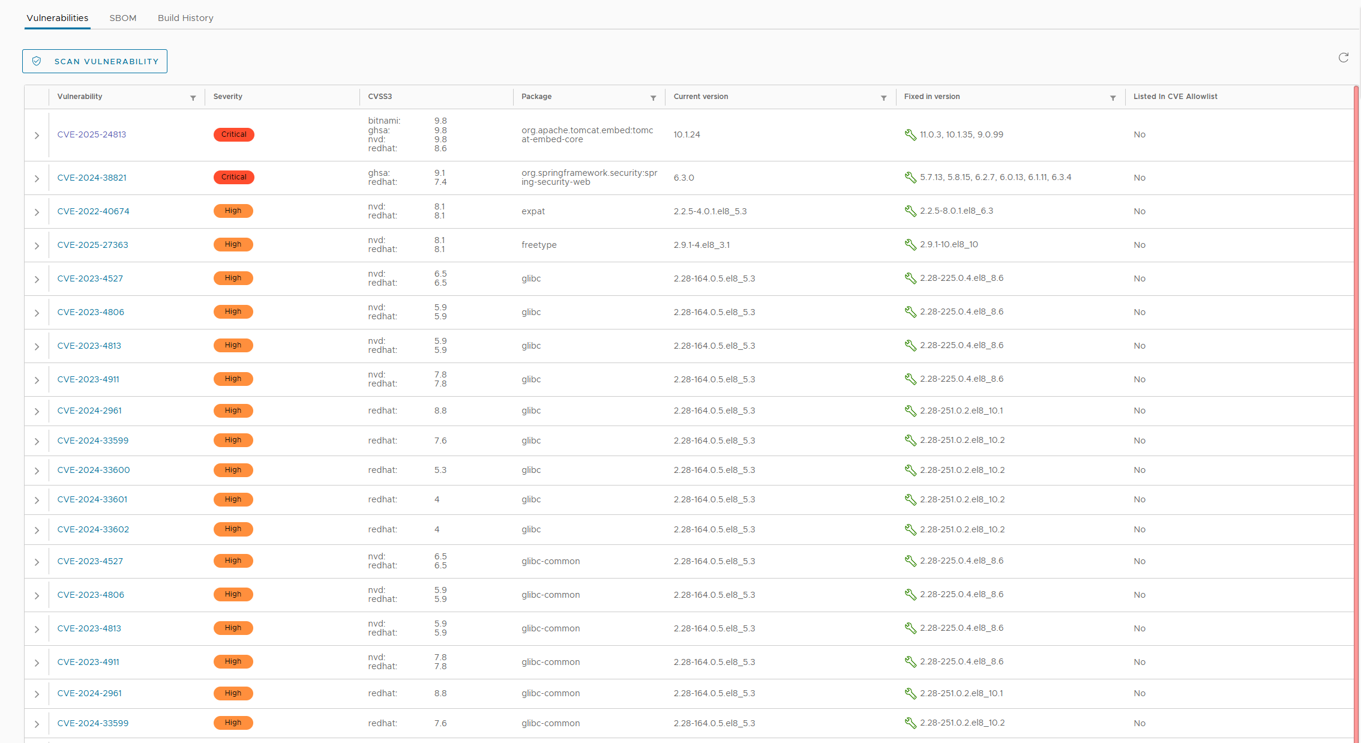Click the shield icon on Scan Vulnerability

(x=37, y=61)
